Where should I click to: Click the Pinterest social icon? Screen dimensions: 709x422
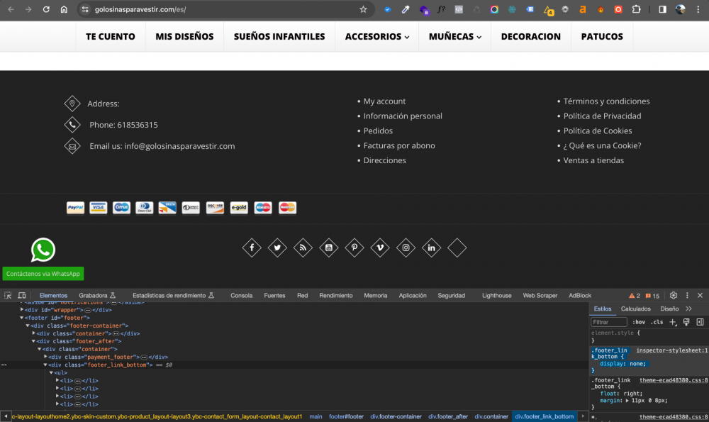point(354,248)
